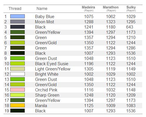Click the Sulky (Rayon) column header
The height and width of the screenshot is (117, 146).
pyautogui.click(x=131, y=8)
